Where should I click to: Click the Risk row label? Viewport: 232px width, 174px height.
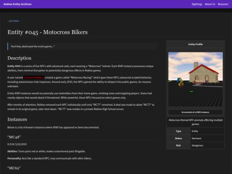point(178,146)
